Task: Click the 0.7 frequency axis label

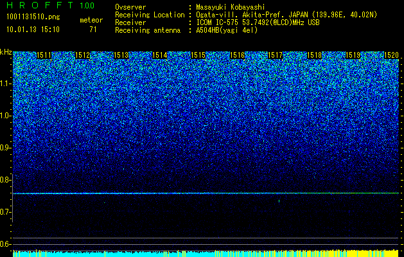Action: pyautogui.click(x=5, y=212)
